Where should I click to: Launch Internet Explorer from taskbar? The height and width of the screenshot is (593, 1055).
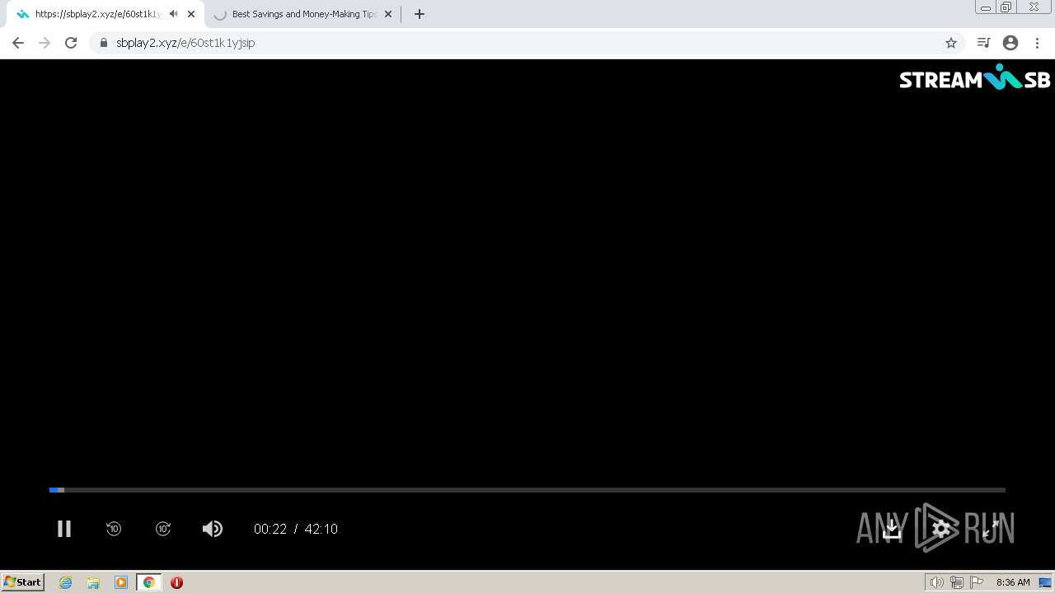pos(66,582)
